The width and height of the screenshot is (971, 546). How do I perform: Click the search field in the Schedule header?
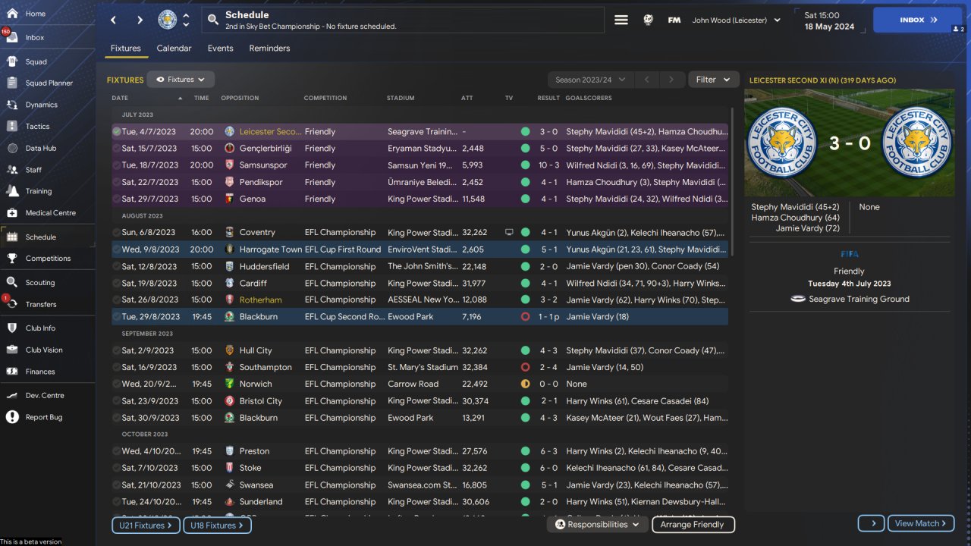(x=403, y=20)
